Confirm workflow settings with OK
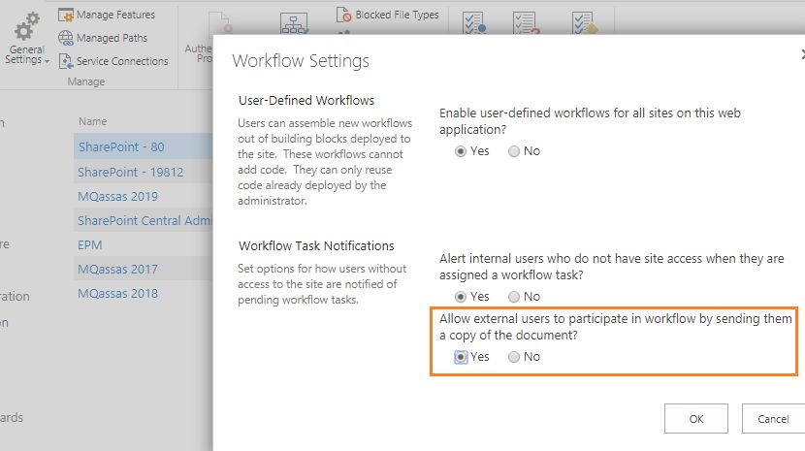 (696, 419)
